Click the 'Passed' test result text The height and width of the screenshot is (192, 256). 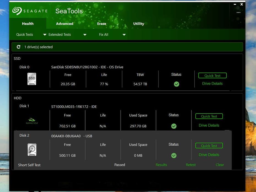[120, 165]
